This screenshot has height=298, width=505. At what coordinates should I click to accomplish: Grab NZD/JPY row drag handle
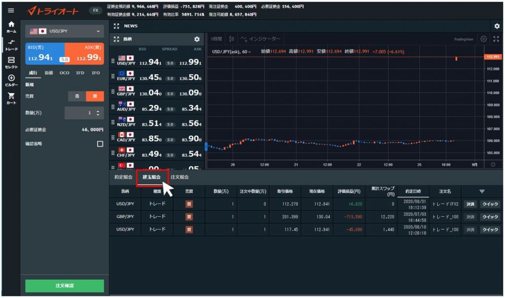(x=113, y=122)
